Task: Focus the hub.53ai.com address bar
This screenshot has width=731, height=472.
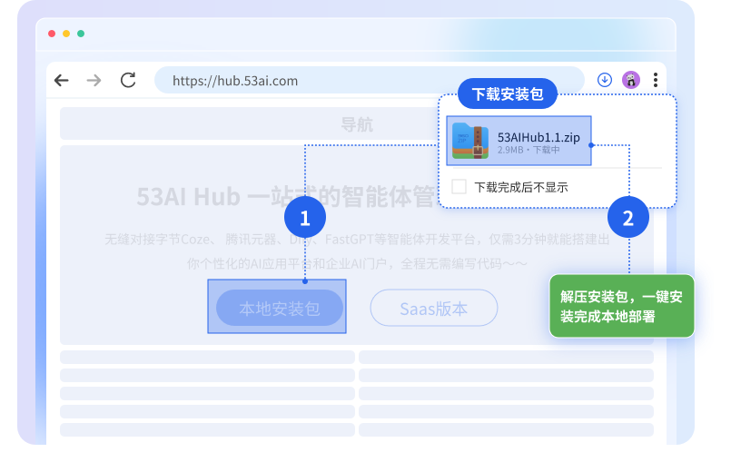Action: [x=370, y=81]
